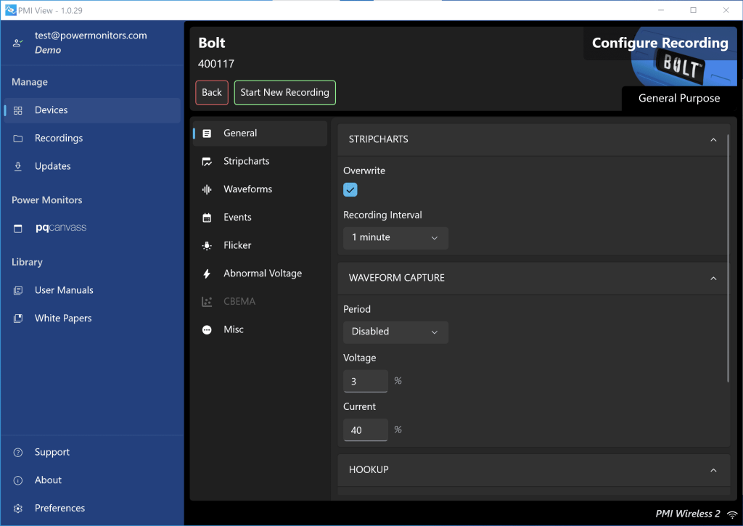Screen dimensions: 743x526
Task: Click the Voltage percentage input field
Action: coord(365,380)
